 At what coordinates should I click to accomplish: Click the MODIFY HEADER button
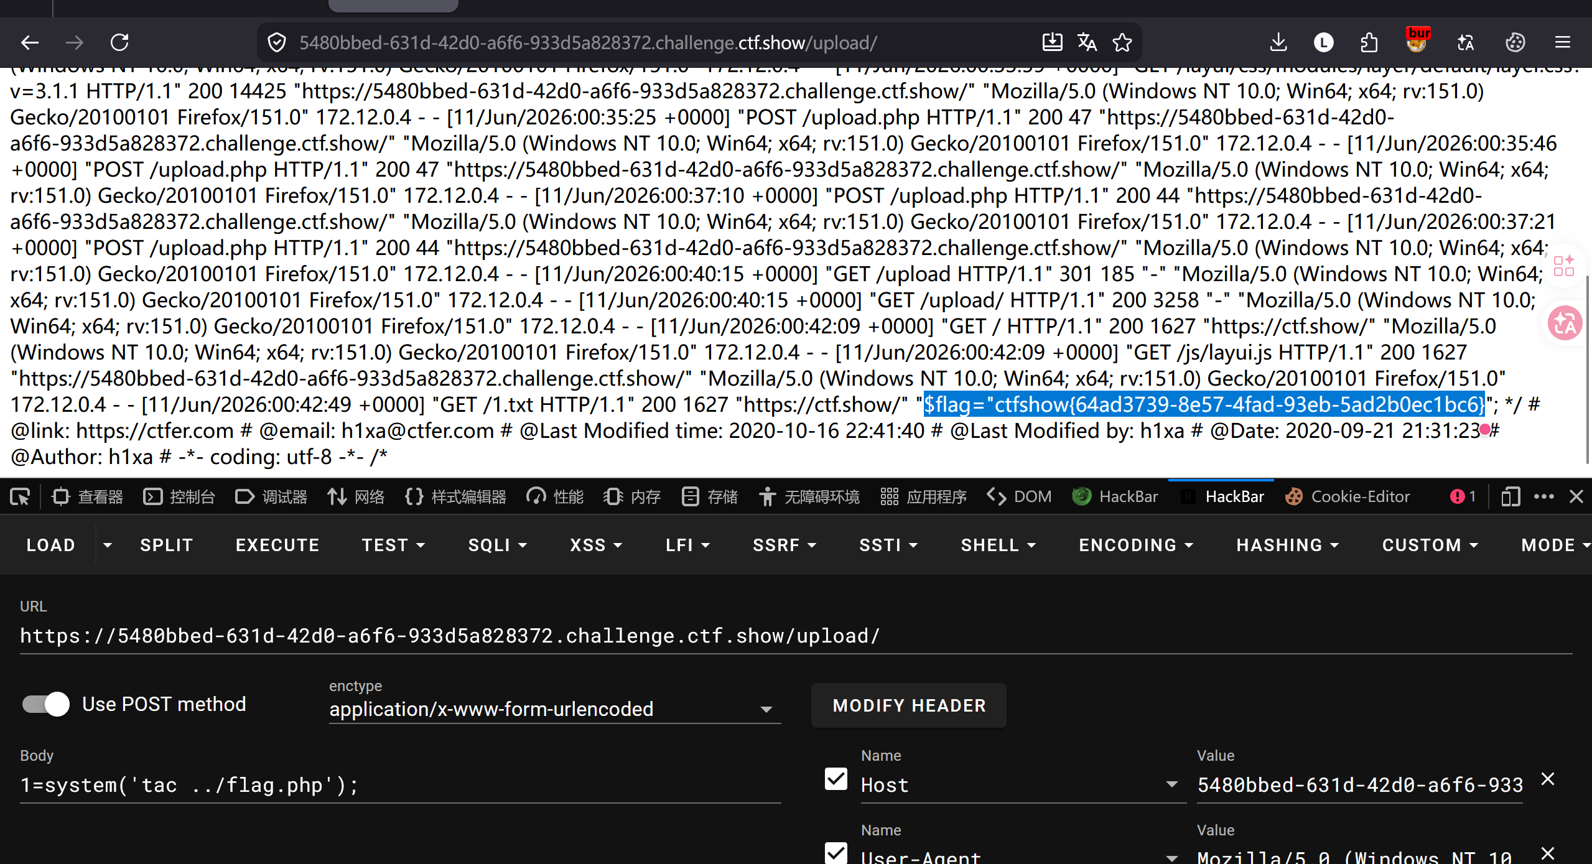click(909, 705)
